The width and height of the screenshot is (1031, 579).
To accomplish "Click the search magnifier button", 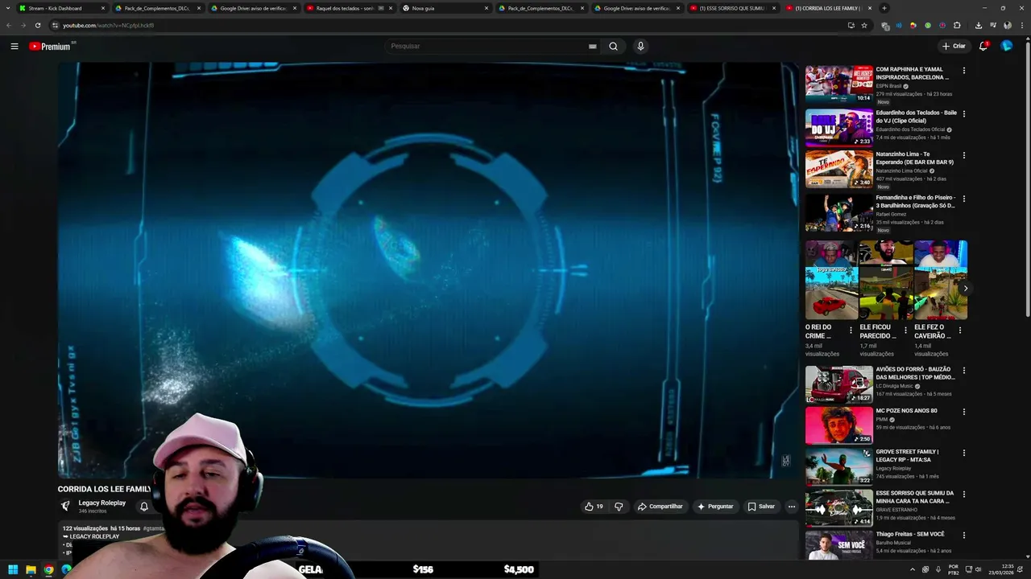I will (613, 46).
